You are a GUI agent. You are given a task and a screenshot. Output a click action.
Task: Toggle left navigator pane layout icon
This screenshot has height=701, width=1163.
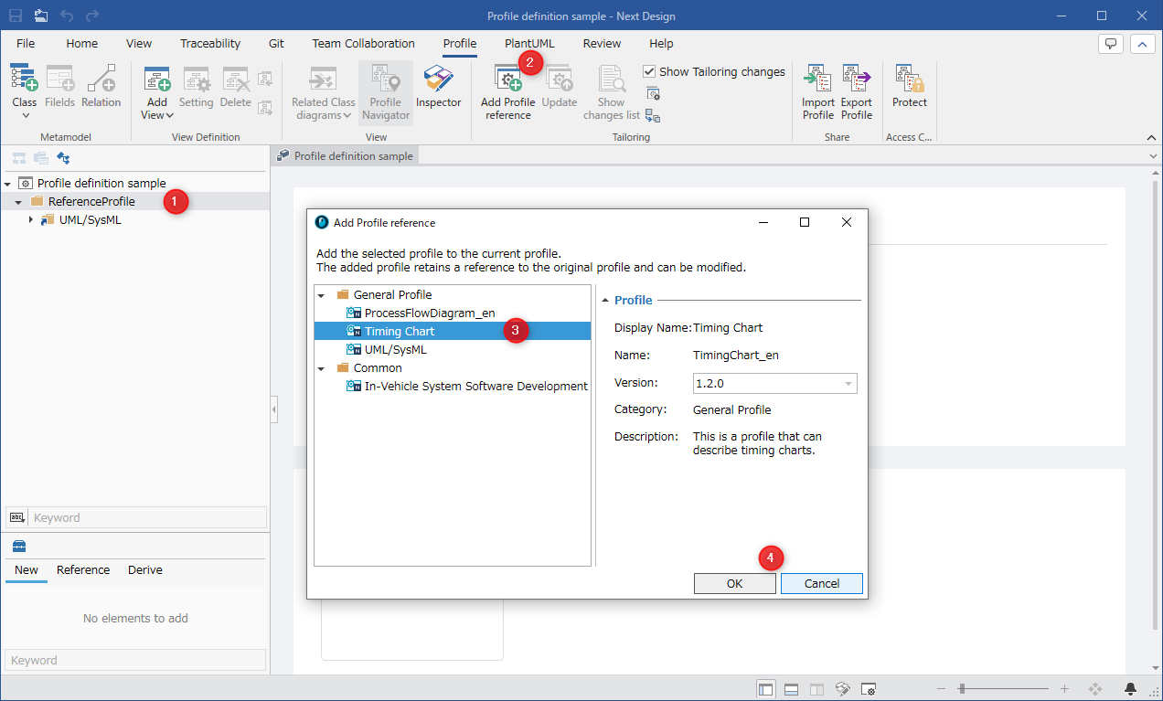coord(766,688)
